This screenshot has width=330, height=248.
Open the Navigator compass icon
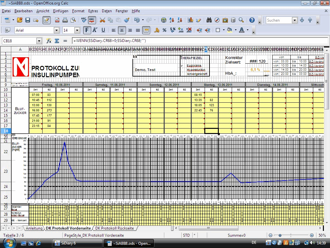click(217, 20)
